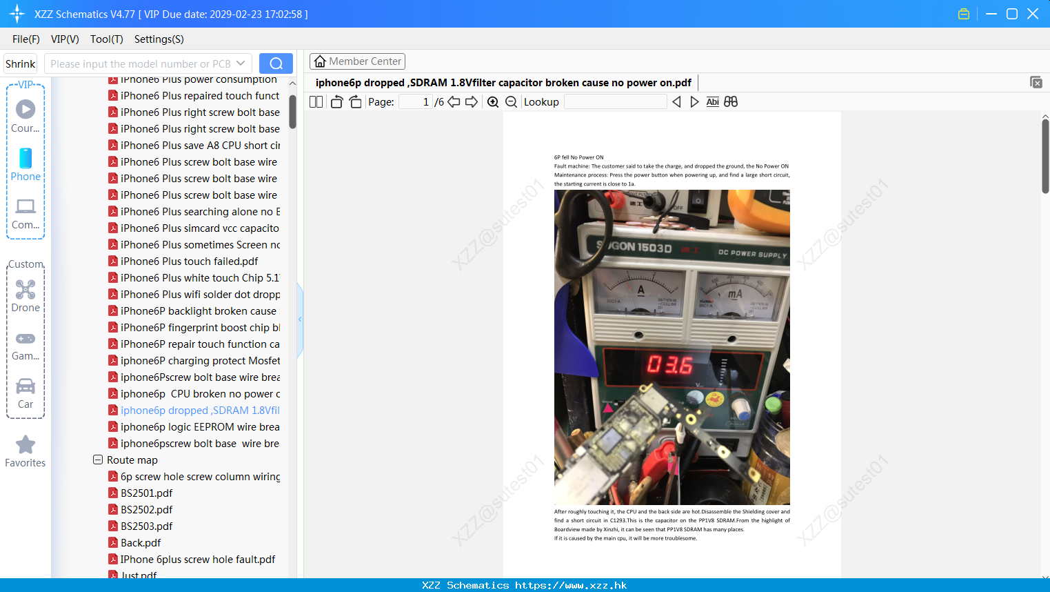Click the file tree vertical scrollbar
This screenshot has width=1050, height=592.
(292, 112)
